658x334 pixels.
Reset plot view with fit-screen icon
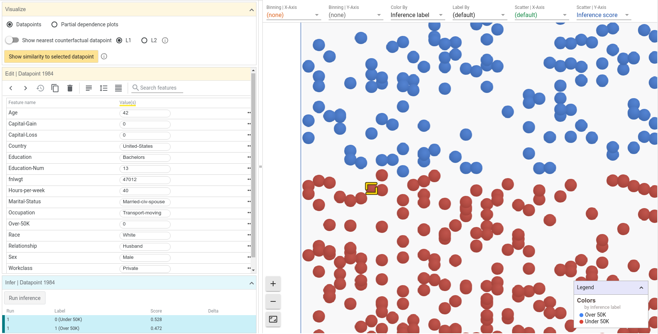tap(273, 319)
